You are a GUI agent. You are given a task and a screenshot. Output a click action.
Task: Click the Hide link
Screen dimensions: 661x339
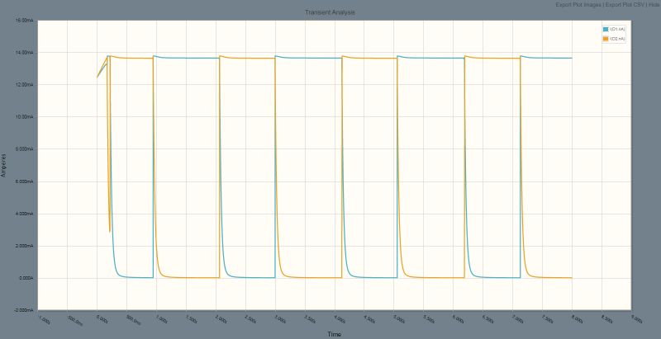click(x=654, y=5)
